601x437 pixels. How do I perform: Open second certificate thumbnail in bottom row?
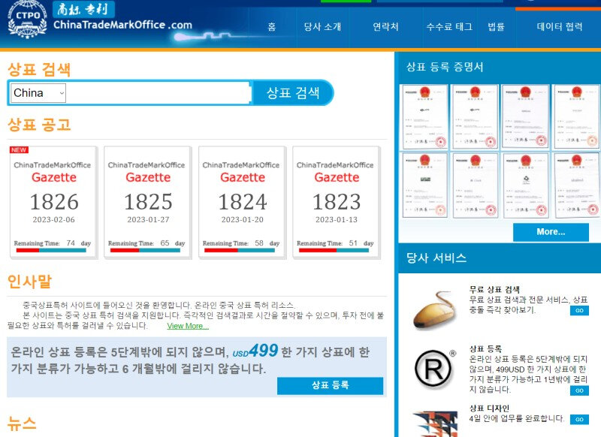pos(476,185)
